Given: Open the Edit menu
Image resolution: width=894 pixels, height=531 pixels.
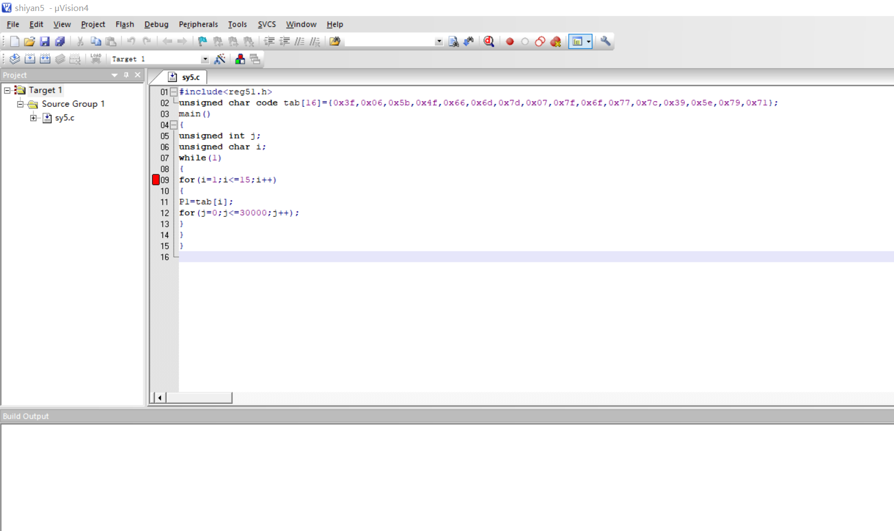Looking at the screenshot, I should [x=36, y=24].
